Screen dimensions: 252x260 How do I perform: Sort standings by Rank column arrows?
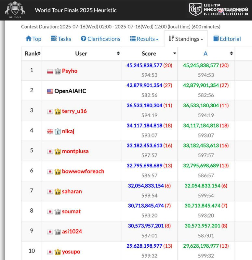[39, 53]
